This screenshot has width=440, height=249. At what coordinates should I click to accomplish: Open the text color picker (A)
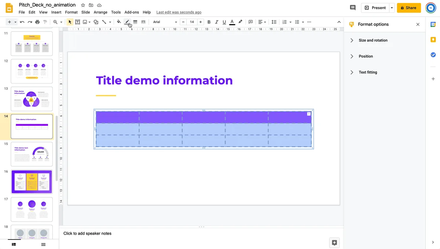[x=232, y=22]
